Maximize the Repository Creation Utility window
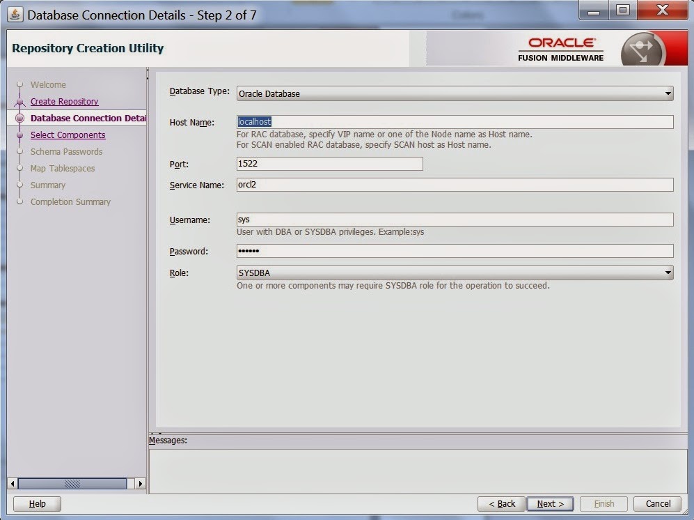The image size is (694, 520). (x=623, y=10)
